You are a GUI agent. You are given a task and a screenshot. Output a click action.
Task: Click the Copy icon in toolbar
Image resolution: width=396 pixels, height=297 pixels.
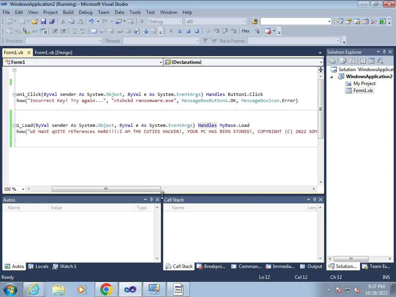tap(72, 22)
